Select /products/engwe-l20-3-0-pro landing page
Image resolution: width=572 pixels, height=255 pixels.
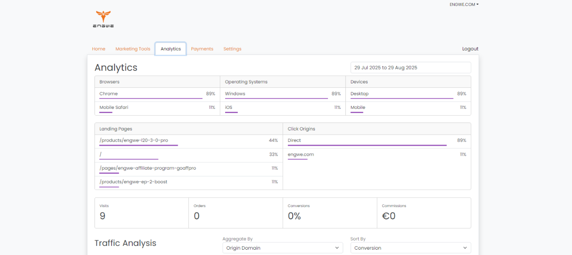(x=188, y=141)
